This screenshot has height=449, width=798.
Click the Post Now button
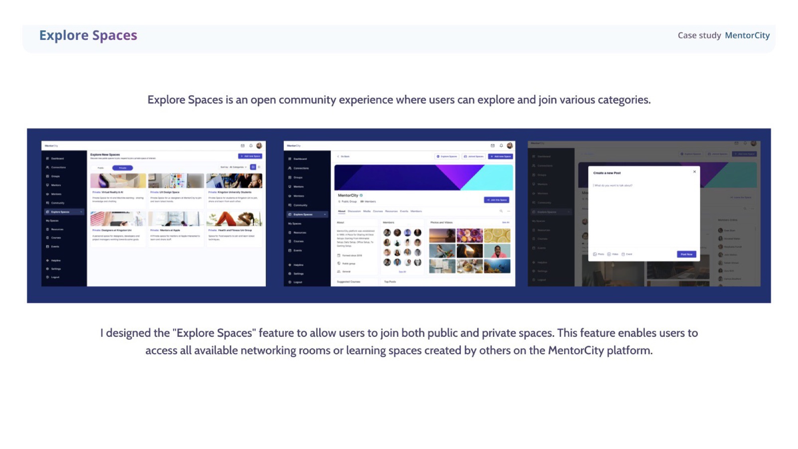coord(686,254)
